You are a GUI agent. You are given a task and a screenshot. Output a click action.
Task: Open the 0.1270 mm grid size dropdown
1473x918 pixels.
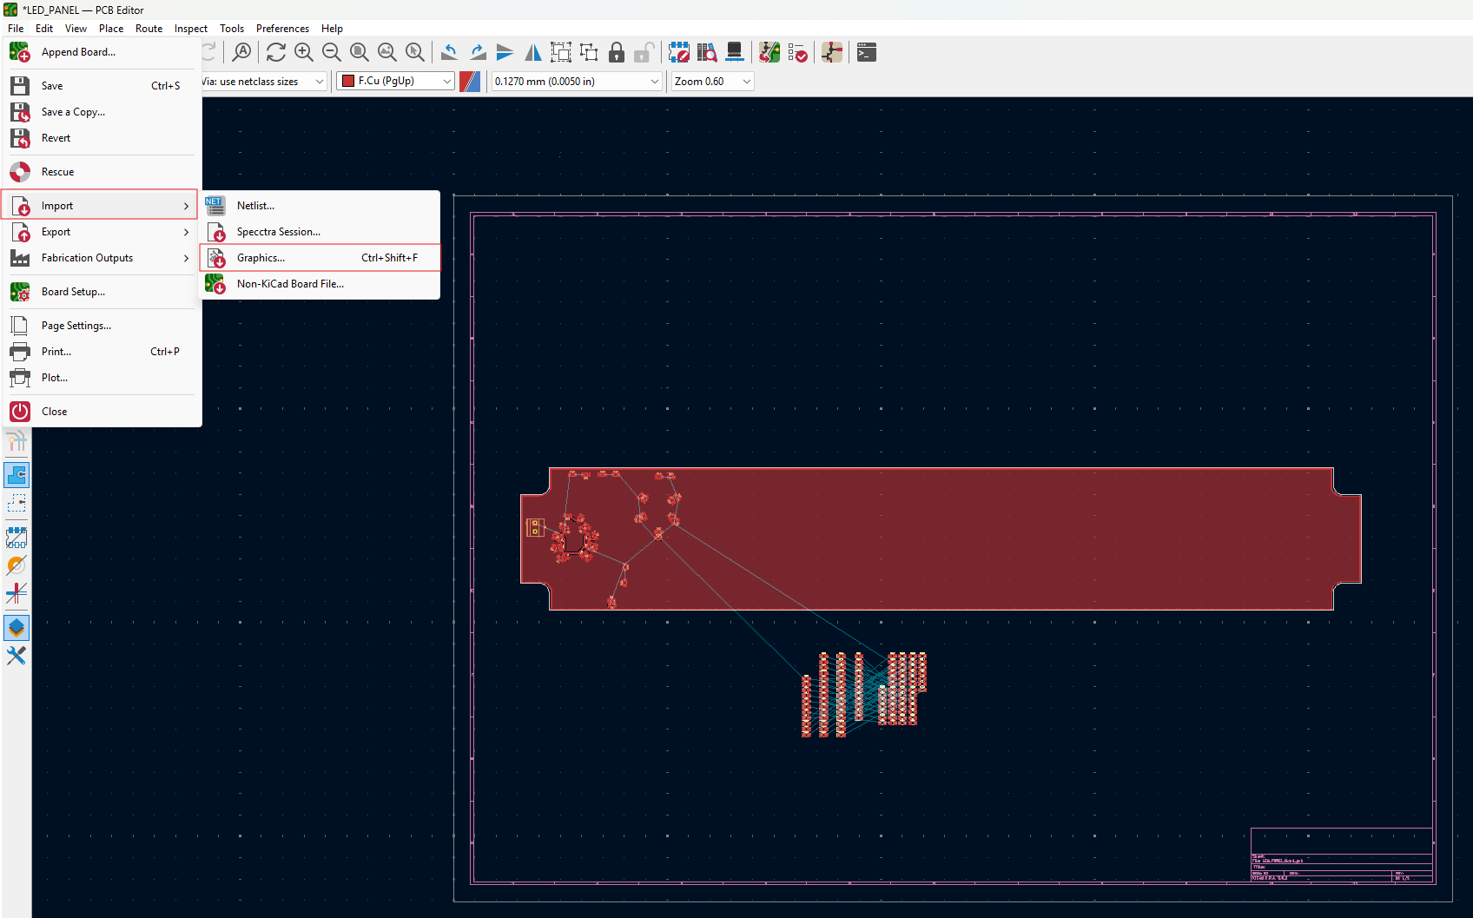pyautogui.click(x=578, y=81)
